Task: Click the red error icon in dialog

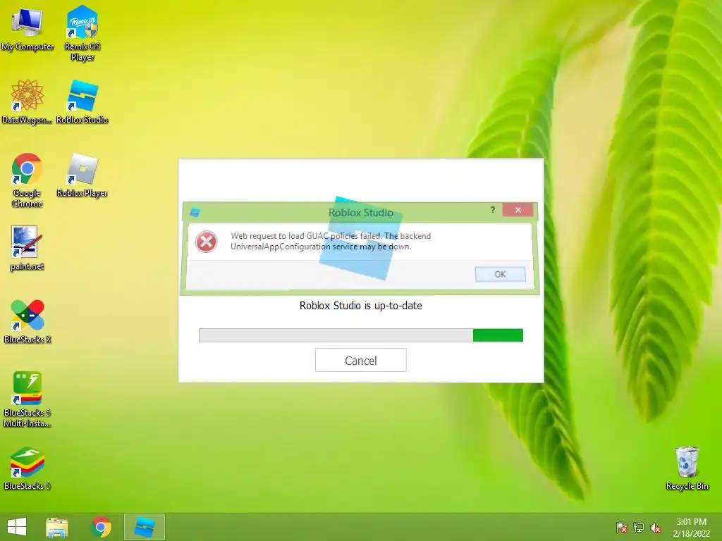Action: pyautogui.click(x=206, y=242)
